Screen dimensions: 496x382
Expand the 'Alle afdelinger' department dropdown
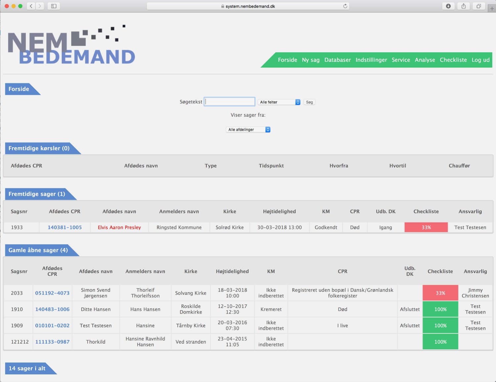tap(248, 130)
